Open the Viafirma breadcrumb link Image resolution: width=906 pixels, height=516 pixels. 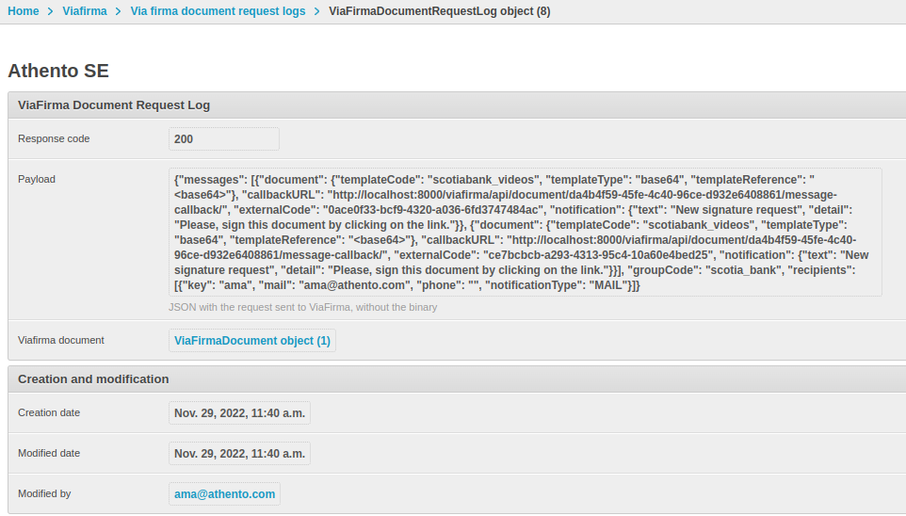pyautogui.click(x=84, y=11)
